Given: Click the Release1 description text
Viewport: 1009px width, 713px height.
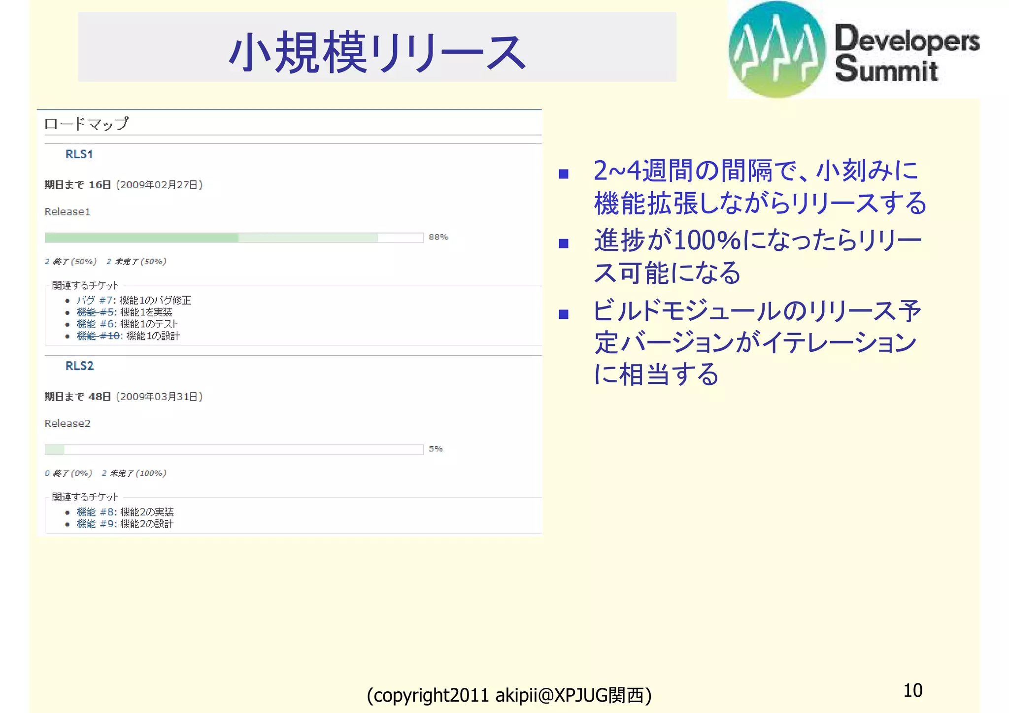Looking at the screenshot, I should coord(67,212).
